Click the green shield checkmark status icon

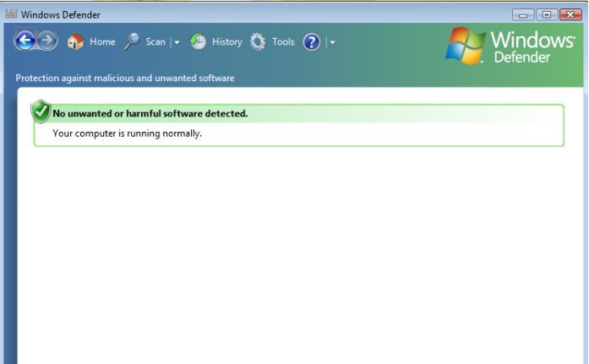(x=41, y=111)
